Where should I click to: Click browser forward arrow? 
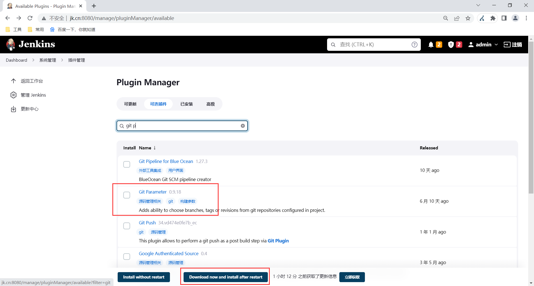(x=19, y=18)
